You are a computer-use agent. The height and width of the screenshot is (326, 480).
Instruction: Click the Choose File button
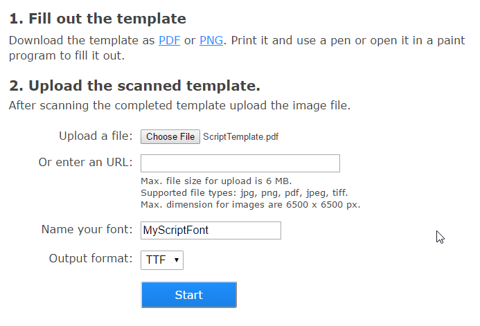[x=170, y=137]
